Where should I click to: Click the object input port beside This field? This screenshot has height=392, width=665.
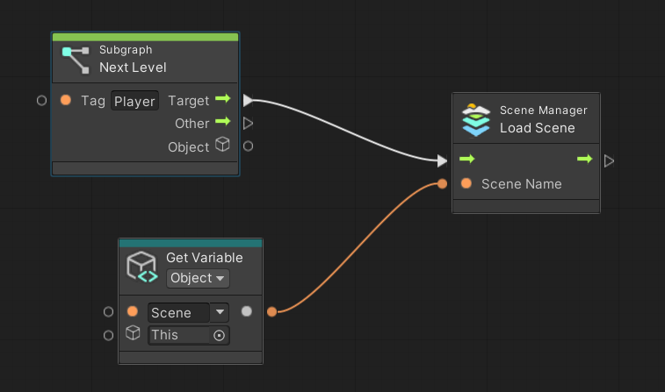coord(109,335)
